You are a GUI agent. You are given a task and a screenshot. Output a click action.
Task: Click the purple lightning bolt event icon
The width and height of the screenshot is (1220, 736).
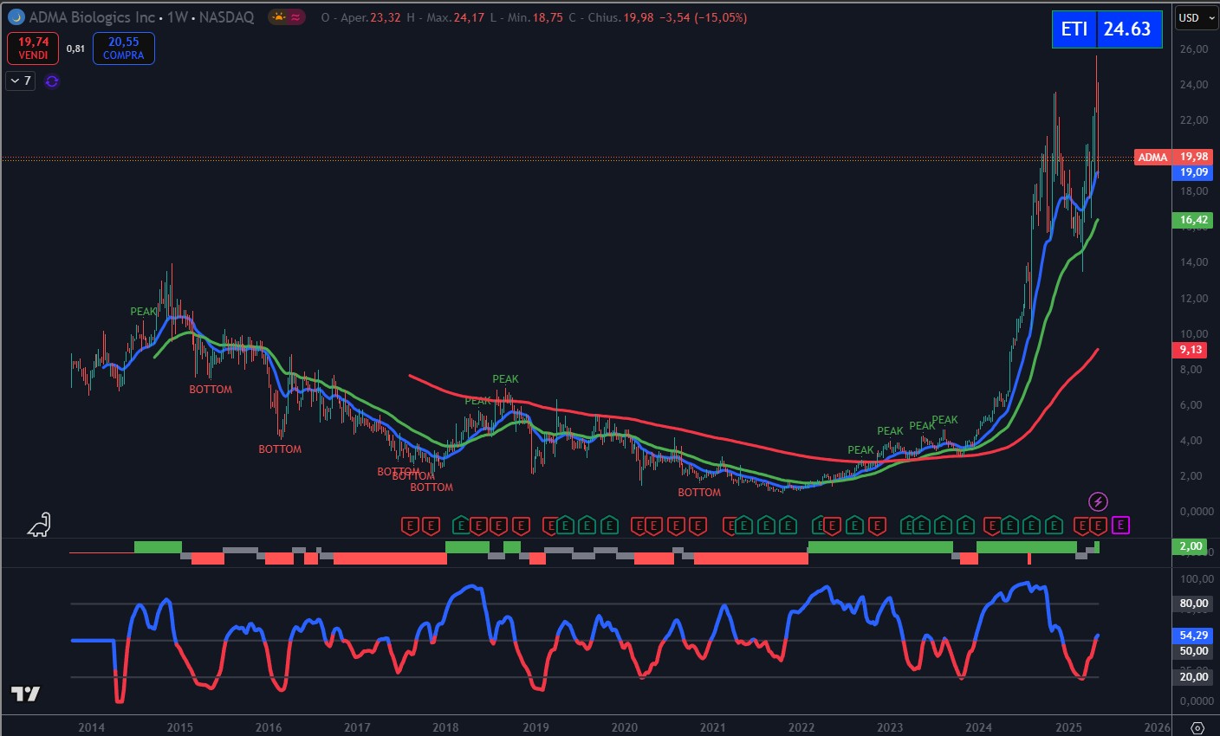pyautogui.click(x=1098, y=501)
